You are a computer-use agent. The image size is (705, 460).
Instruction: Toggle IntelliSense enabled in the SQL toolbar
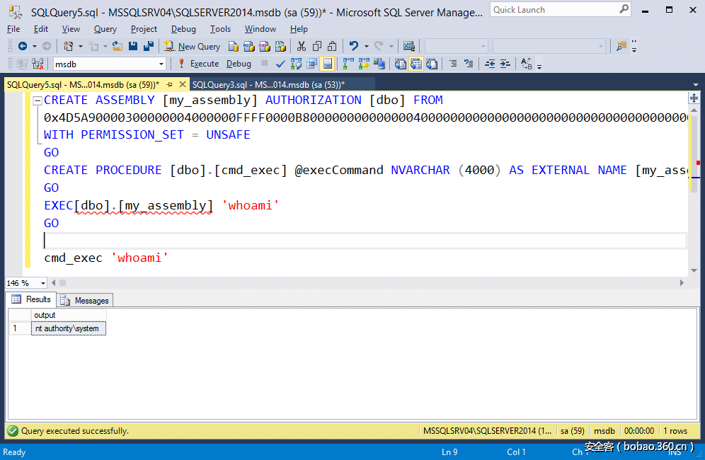tap(328, 64)
